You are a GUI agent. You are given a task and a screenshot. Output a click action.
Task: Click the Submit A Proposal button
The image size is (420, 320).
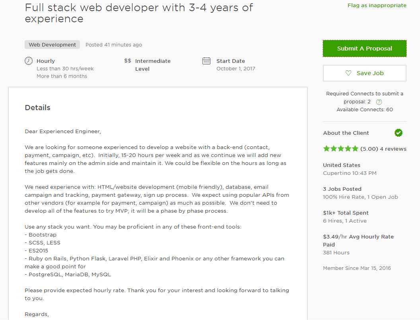[365, 48]
